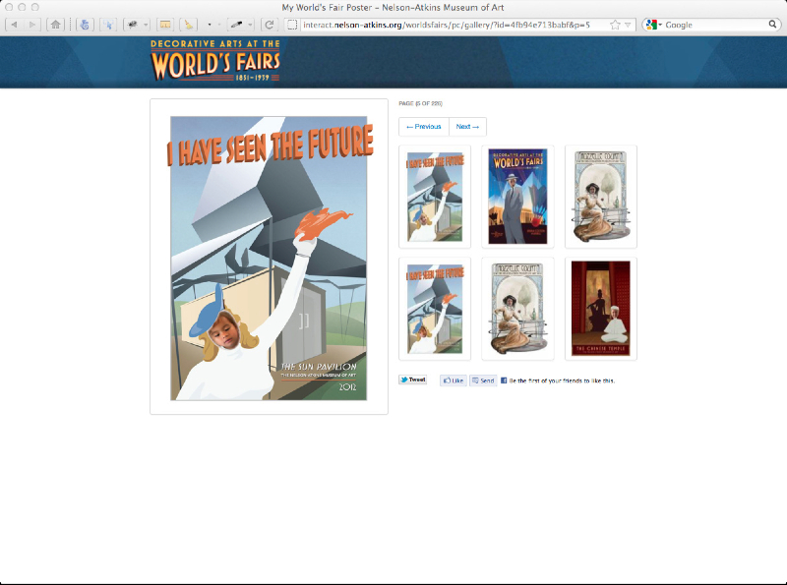Screen dimensions: 787x585
Task: Tweet this poster via Tweet button
Action: [x=412, y=380]
